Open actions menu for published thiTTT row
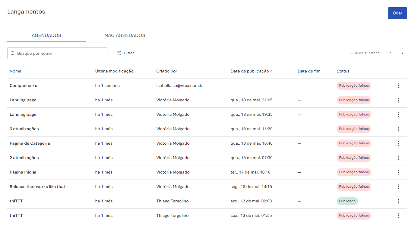This screenshot has width=412, height=240. click(x=398, y=201)
